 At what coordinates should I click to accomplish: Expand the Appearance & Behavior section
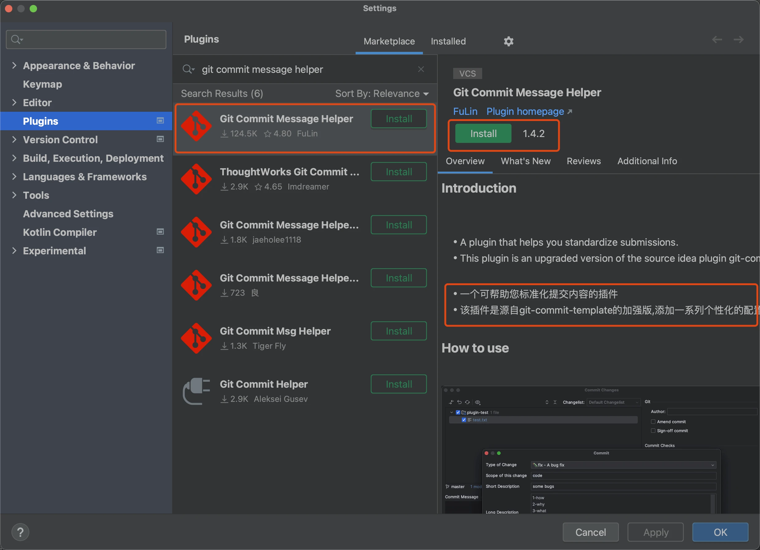tap(14, 65)
